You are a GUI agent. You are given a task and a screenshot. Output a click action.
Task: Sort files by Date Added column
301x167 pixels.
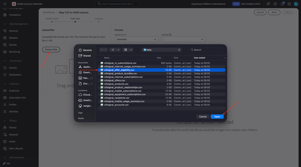coord(199,58)
